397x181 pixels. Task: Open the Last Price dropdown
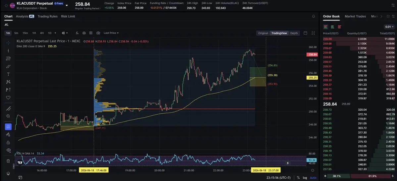coord(111,33)
